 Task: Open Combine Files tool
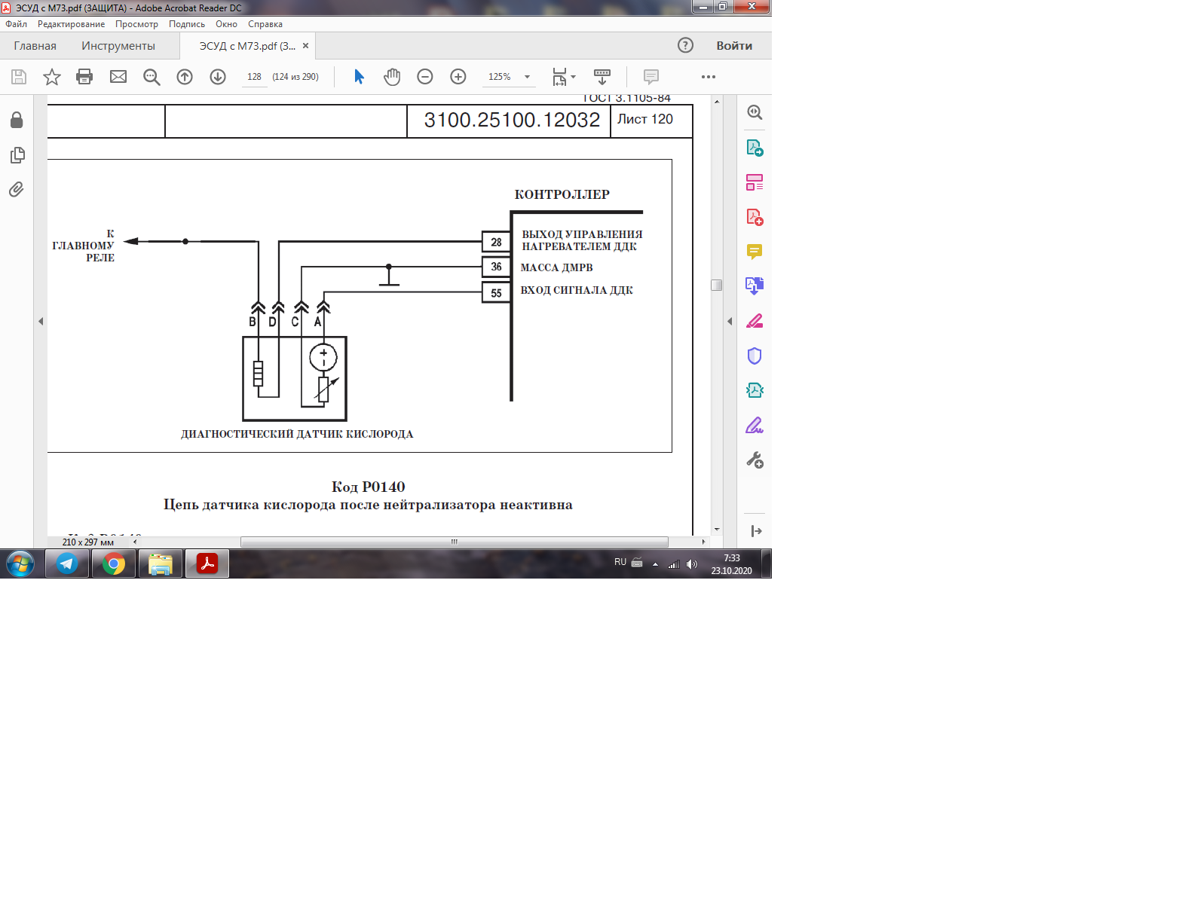tap(755, 286)
